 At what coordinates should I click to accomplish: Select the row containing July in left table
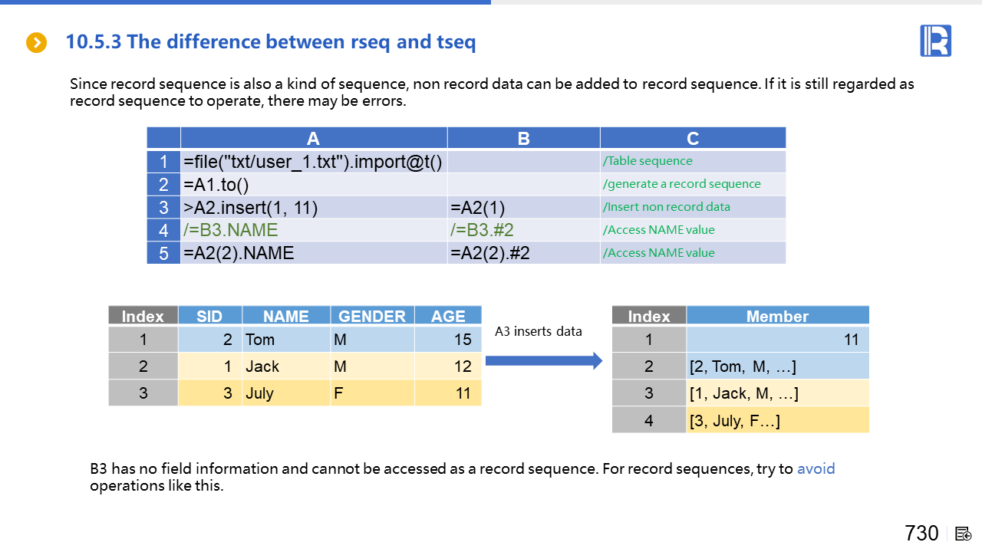pos(295,393)
